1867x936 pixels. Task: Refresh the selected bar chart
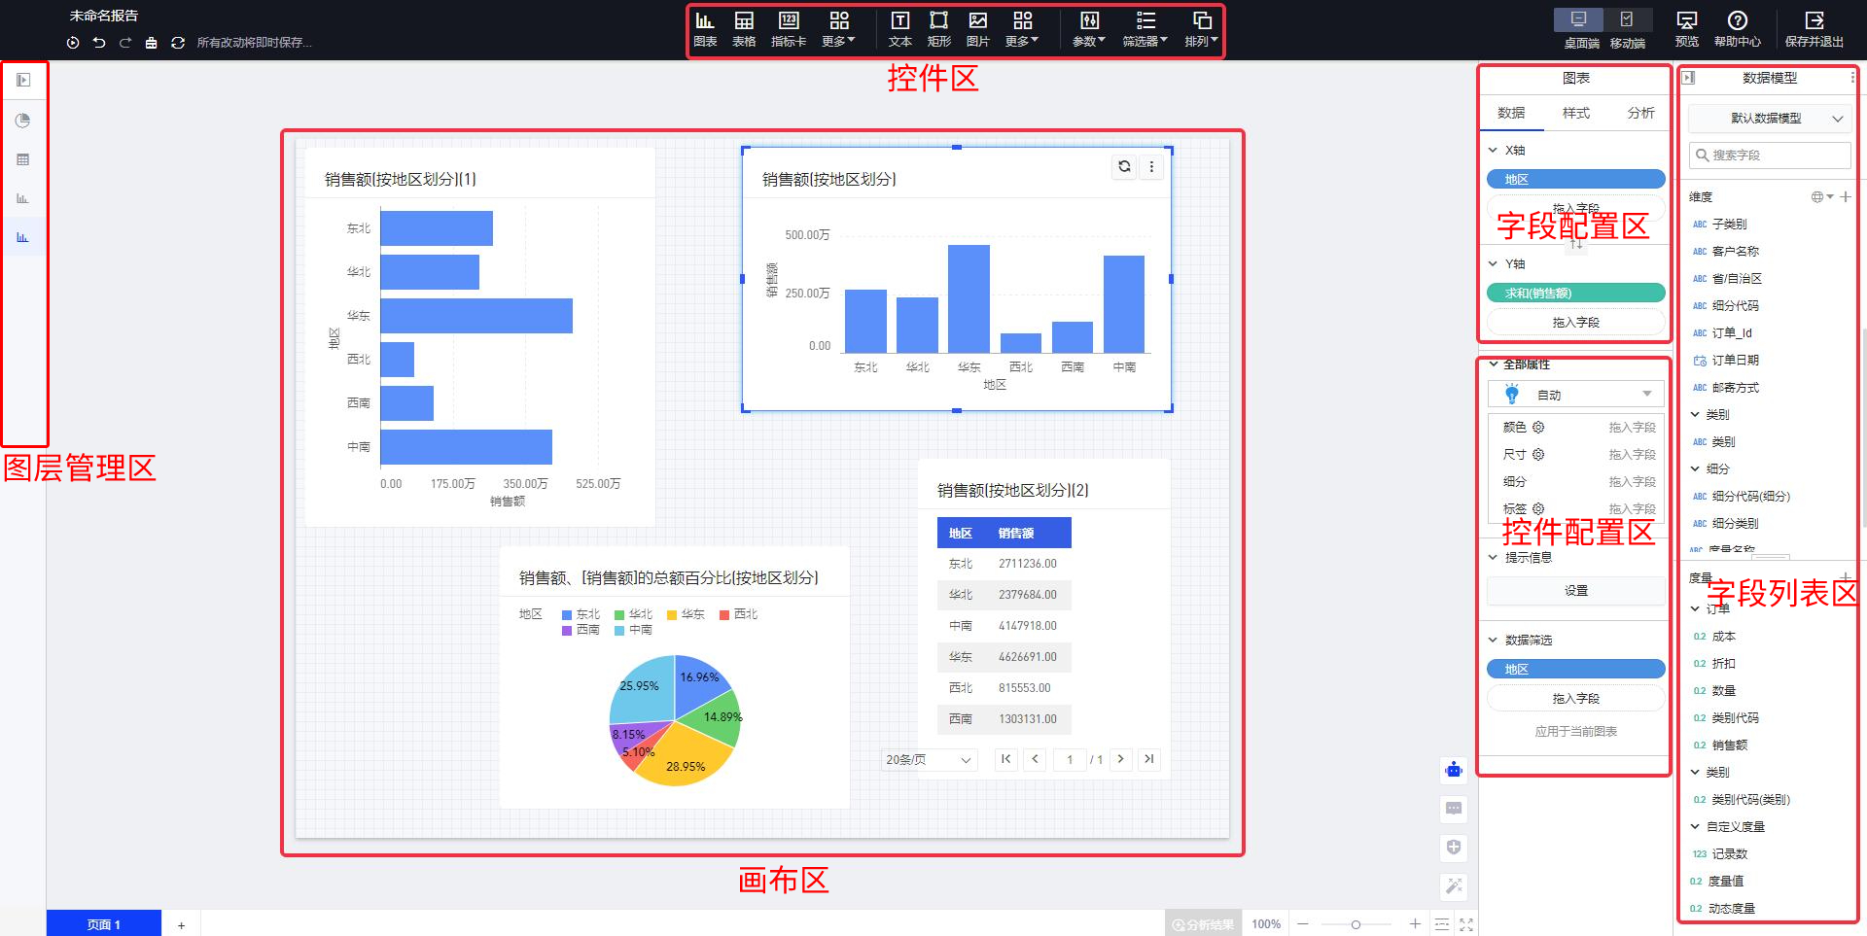pyautogui.click(x=1124, y=166)
